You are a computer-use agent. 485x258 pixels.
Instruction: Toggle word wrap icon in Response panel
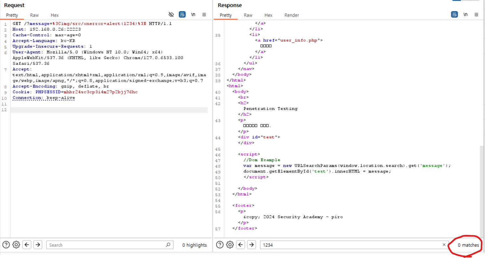(454, 14)
